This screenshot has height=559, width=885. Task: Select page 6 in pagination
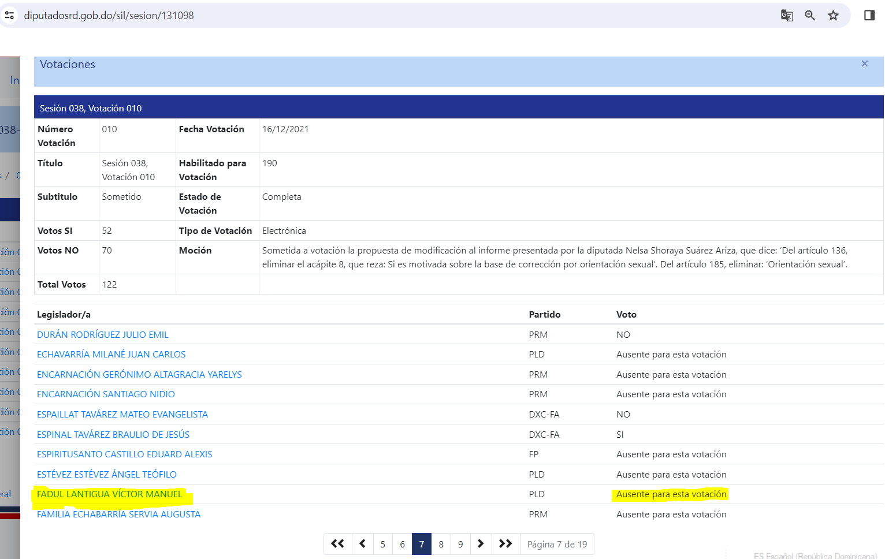403,544
